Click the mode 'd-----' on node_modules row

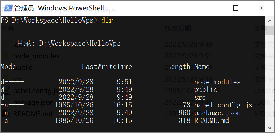click(12, 82)
